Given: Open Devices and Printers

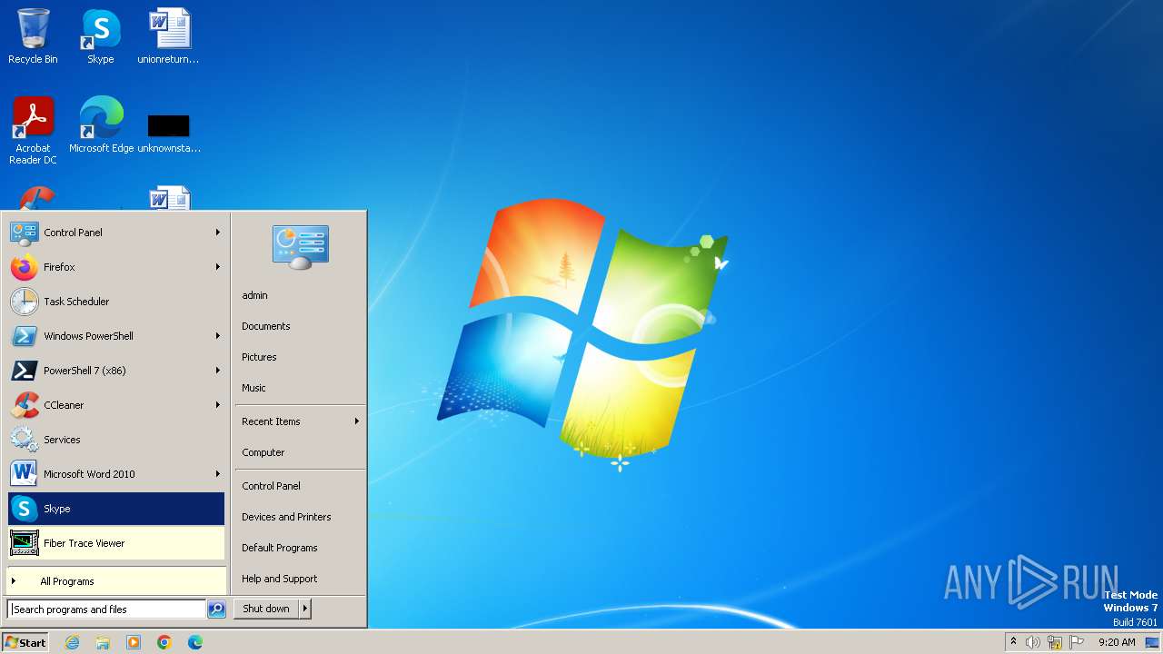Looking at the screenshot, I should 300,517.
